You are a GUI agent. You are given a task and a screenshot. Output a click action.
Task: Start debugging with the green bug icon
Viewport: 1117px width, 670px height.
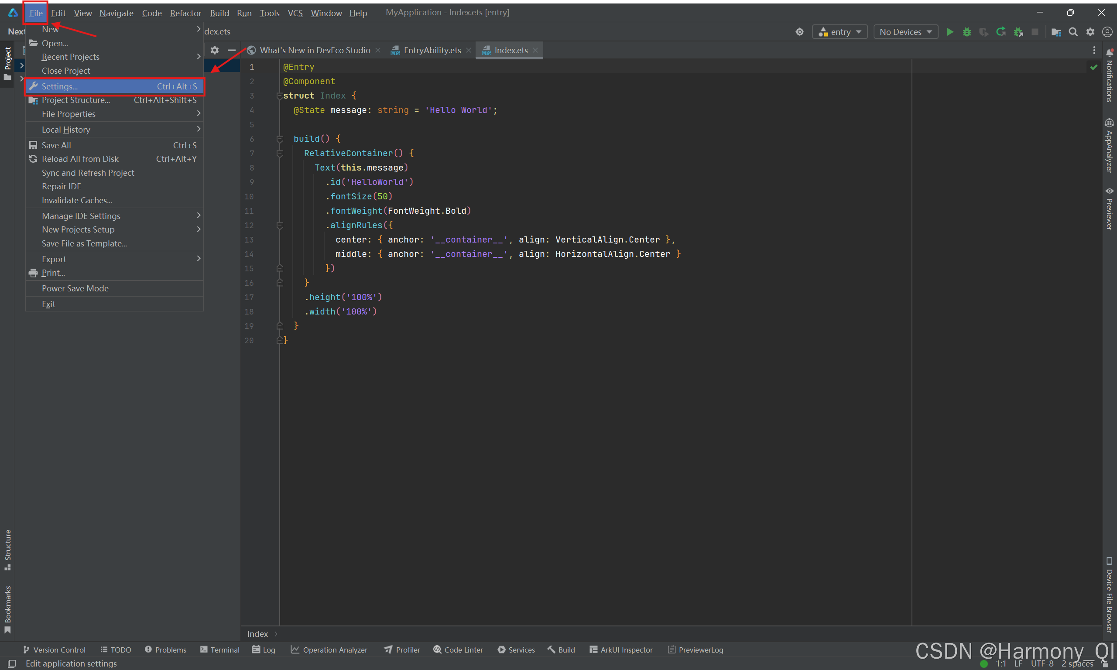966,31
